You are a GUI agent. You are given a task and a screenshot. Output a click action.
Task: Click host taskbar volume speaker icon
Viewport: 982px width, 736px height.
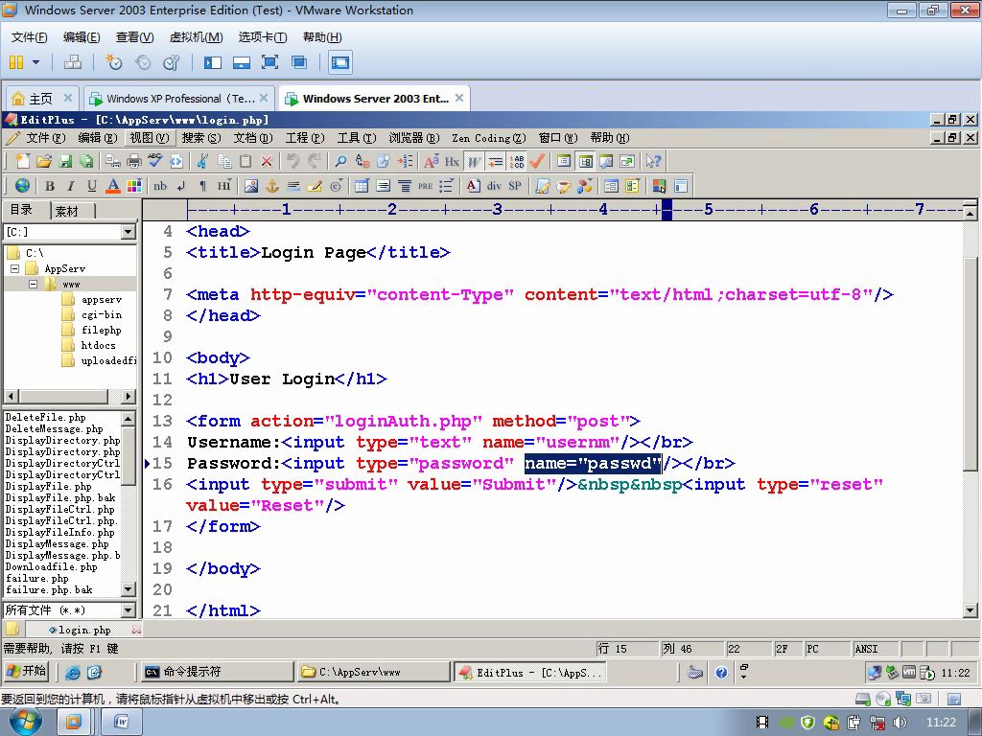click(900, 723)
